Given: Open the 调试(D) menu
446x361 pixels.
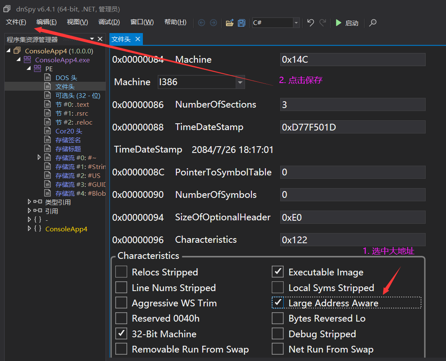Looking at the screenshot, I should pyautogui.click(x=109, y=22).
